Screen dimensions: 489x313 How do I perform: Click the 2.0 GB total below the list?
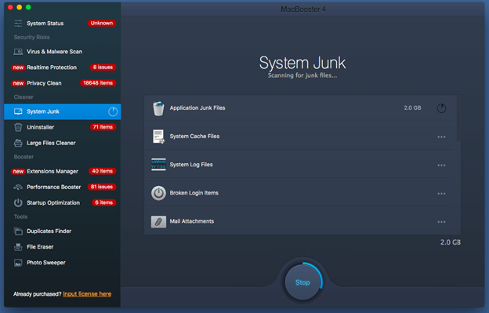(451, 242)
